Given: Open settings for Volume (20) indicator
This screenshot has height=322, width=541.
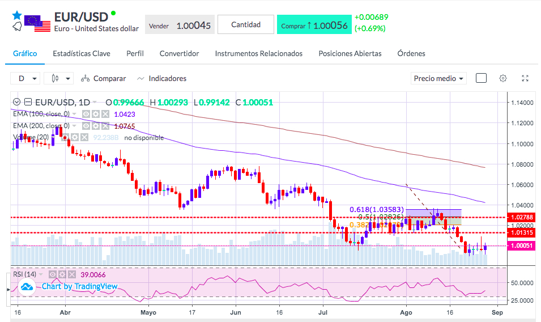Looking at the screenshot, I should point(75,138).
